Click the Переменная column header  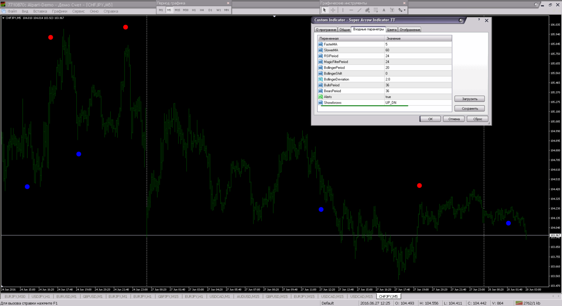click(x=351, y=39)
